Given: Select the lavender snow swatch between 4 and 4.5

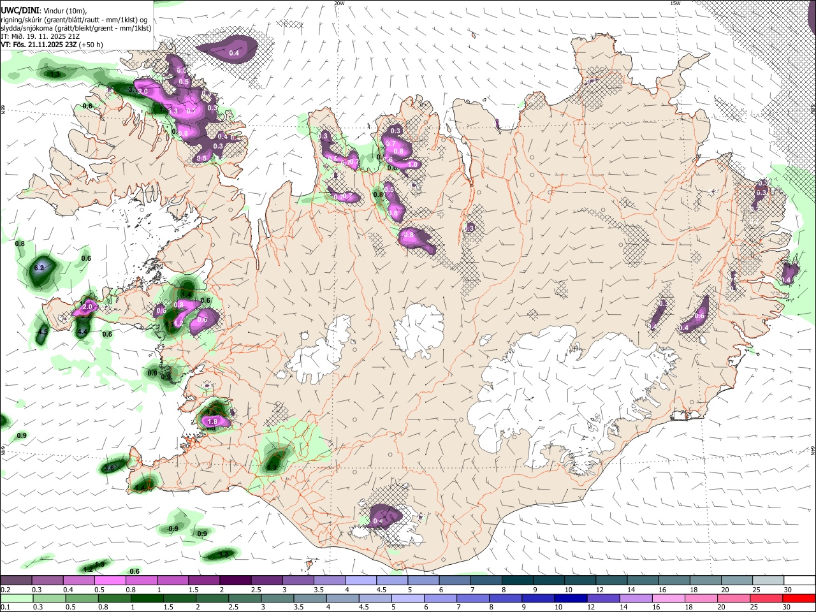Looking at the screenshot, I should [x=360, y=580].
